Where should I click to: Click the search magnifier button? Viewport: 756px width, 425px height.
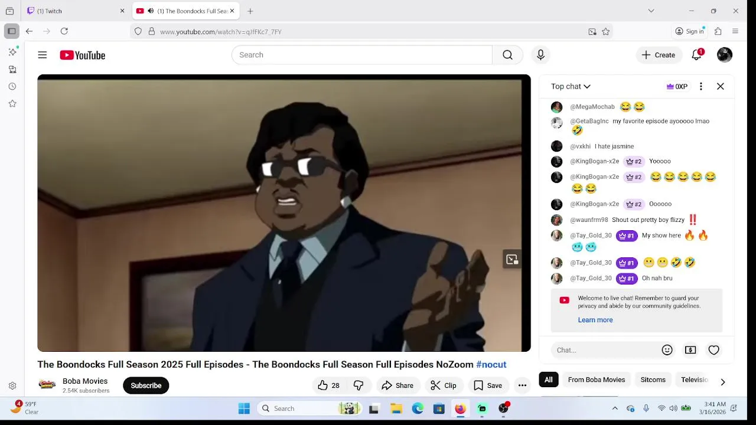pyautogui.click(x=507, y=55)
